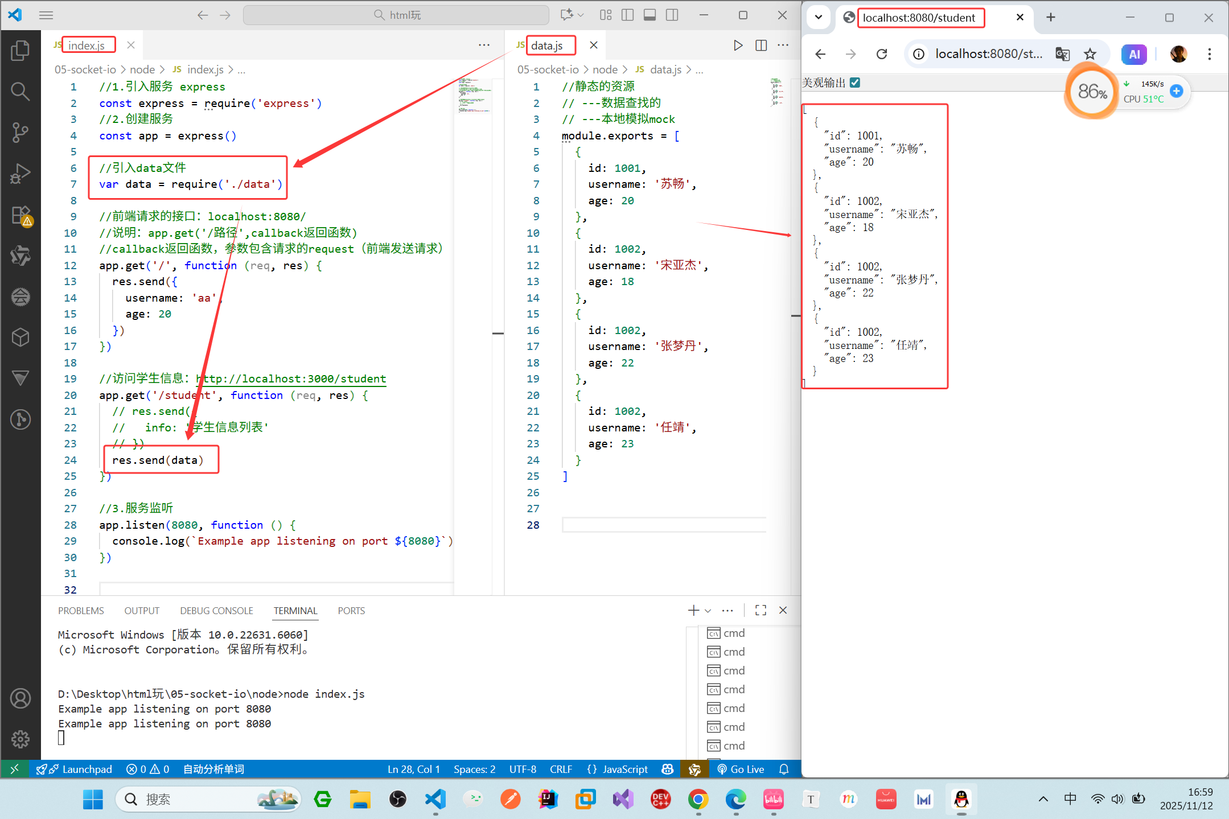Switch to the PROBLEMS panel tab
Screen dimensions: 1229x819
point(81,611)
